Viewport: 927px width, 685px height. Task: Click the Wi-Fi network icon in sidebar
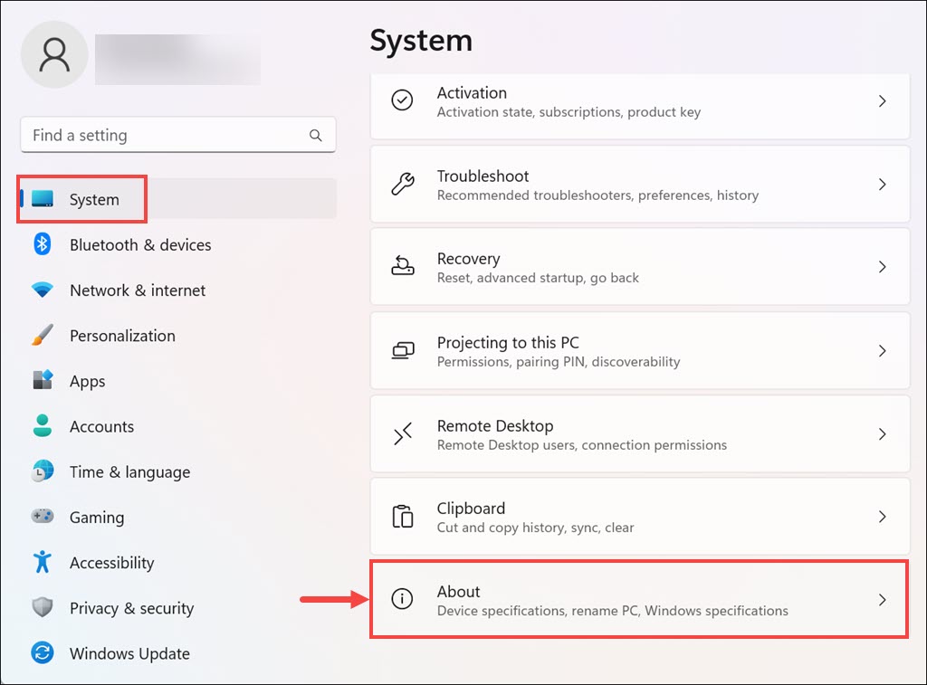click(43, 290)
